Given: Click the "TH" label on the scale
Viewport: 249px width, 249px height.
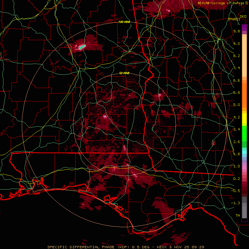Looking at the screenshot, I should 238,216.
